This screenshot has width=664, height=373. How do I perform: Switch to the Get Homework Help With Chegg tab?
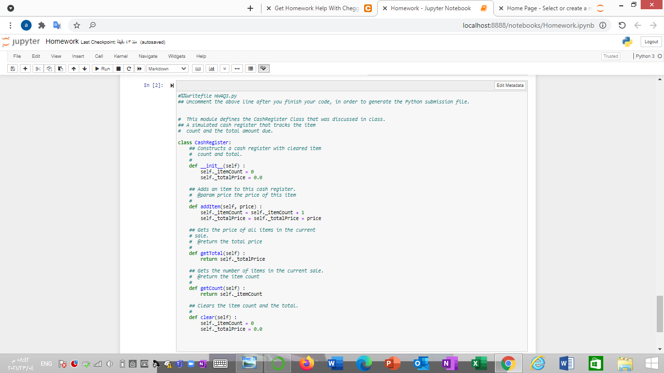316,8
